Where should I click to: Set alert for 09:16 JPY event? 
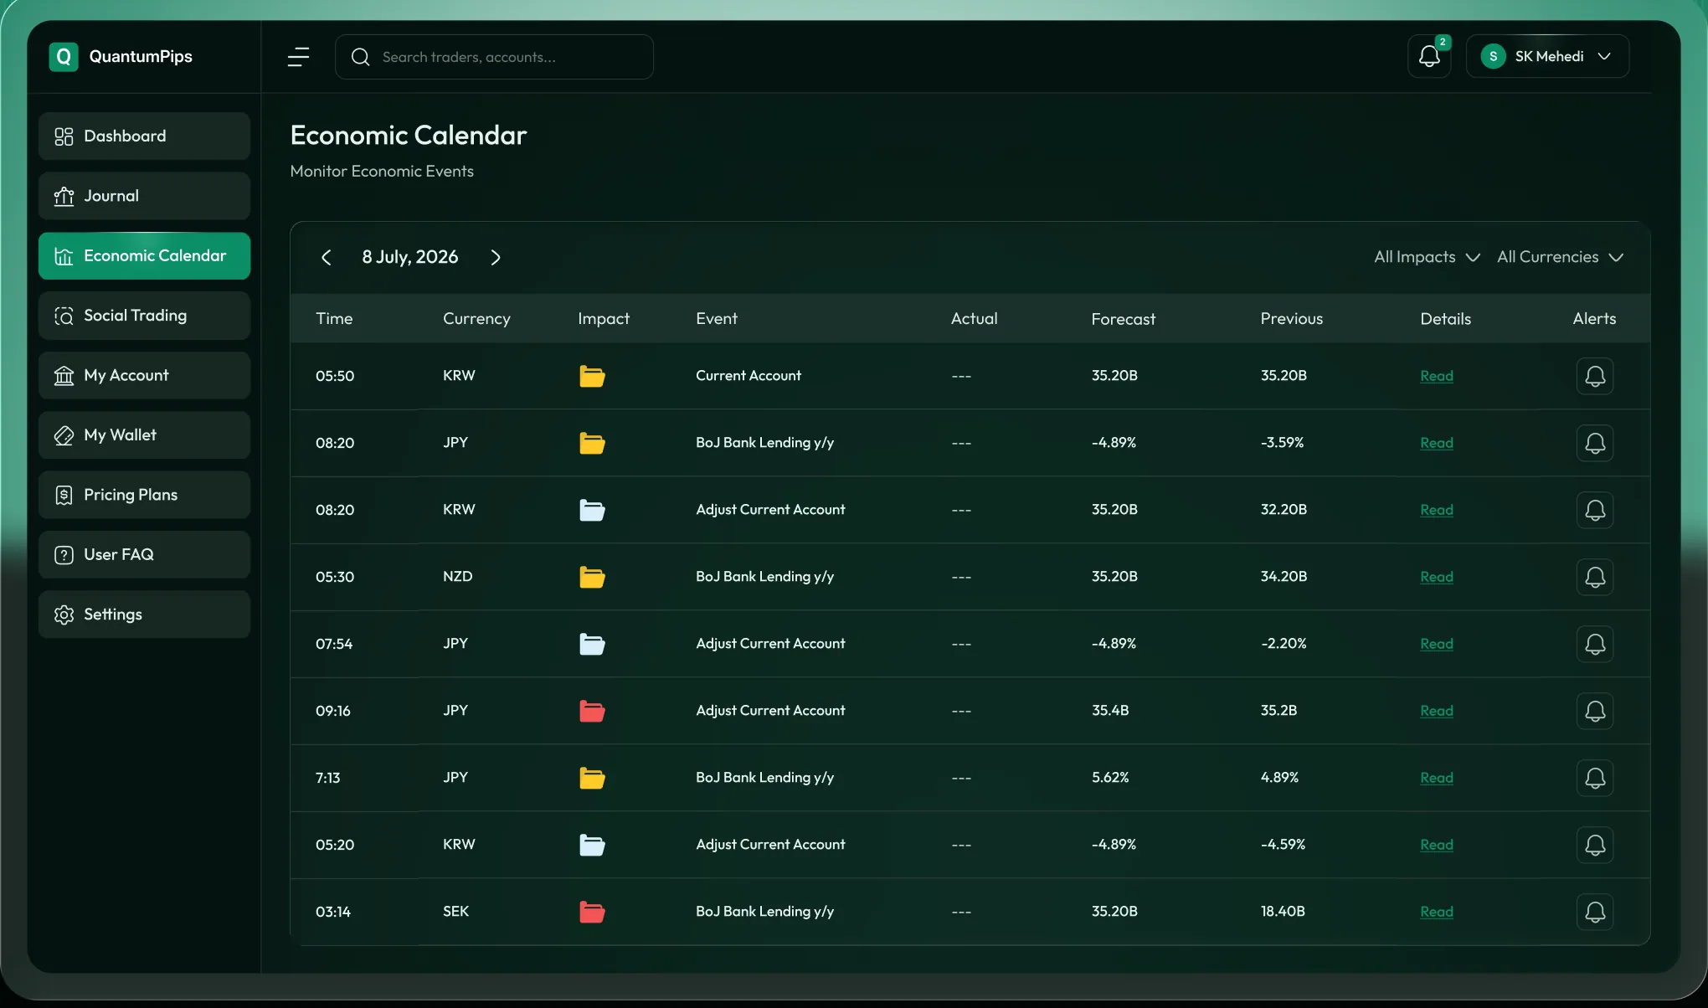1595,711
